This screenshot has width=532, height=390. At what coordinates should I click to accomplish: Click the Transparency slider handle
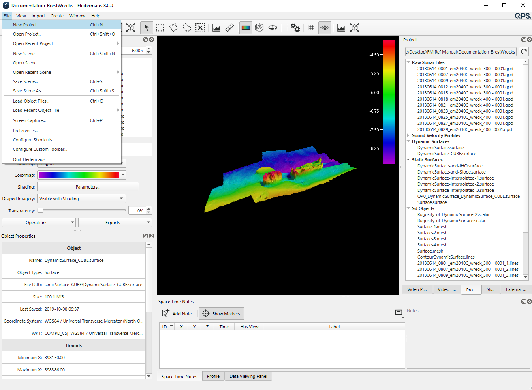pos(41,210)
